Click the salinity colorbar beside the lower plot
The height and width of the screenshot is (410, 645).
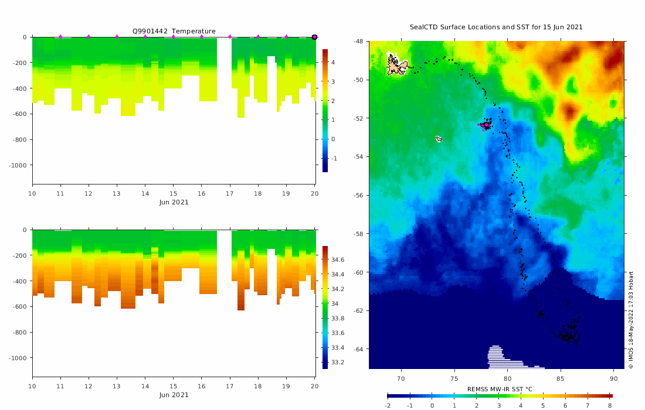[325, 307]
